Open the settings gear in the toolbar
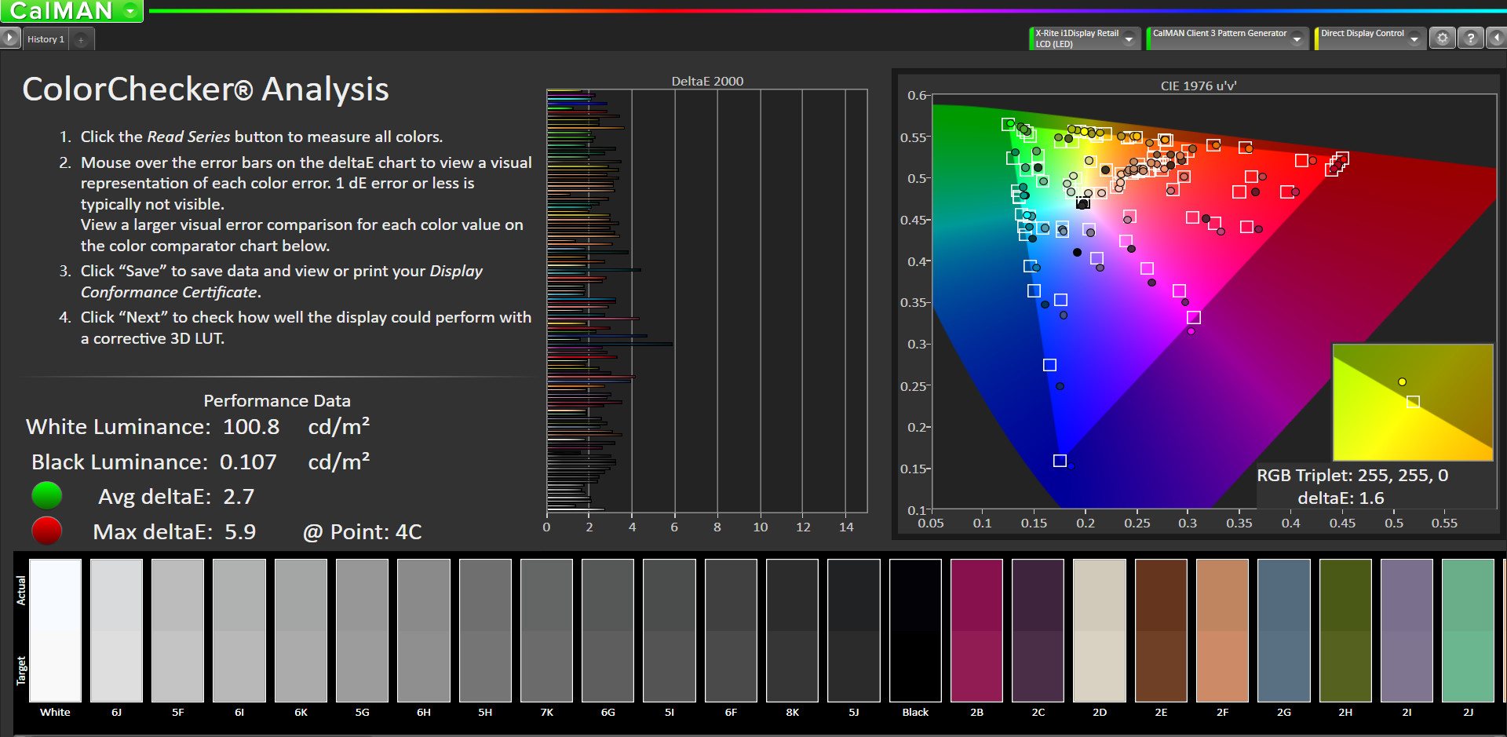The height and width of the screenshot is (737, 1507). pos(1443,38)
